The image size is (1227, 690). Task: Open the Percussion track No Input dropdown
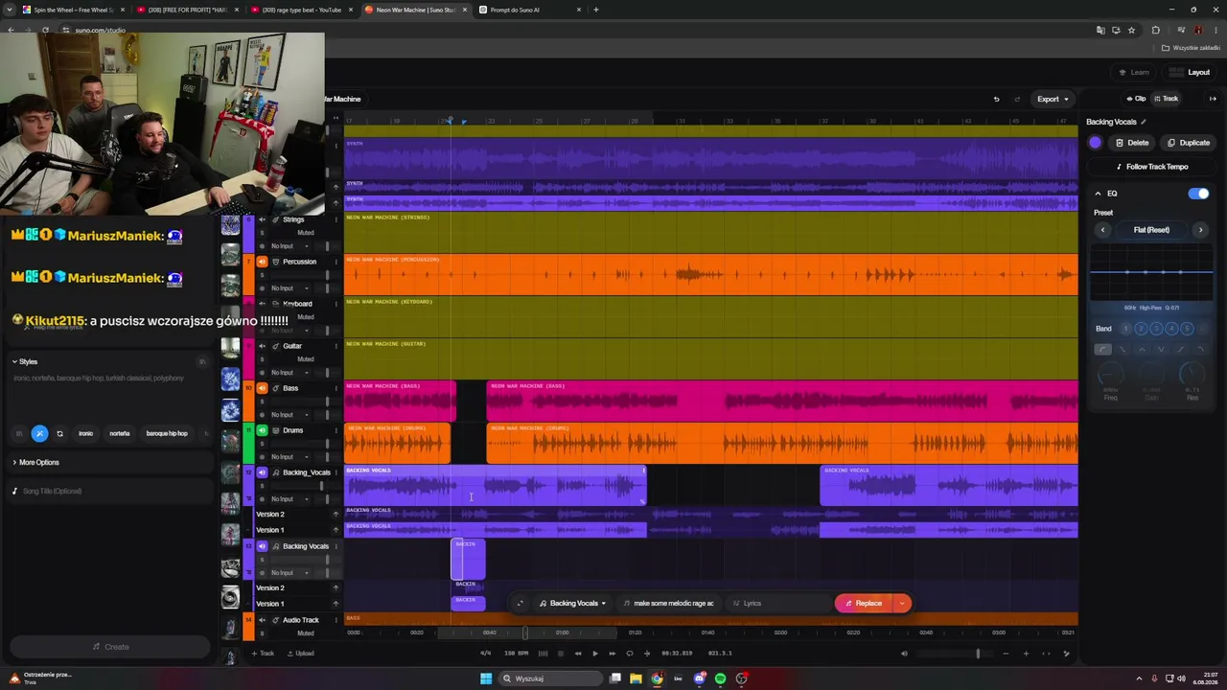click(x=290, y=288)
